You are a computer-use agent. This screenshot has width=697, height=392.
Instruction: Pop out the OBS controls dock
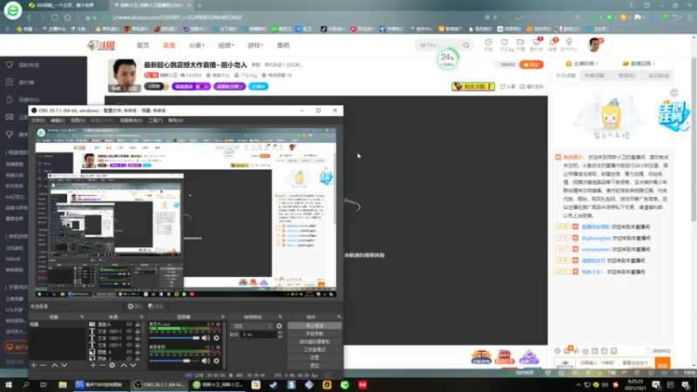339,317
